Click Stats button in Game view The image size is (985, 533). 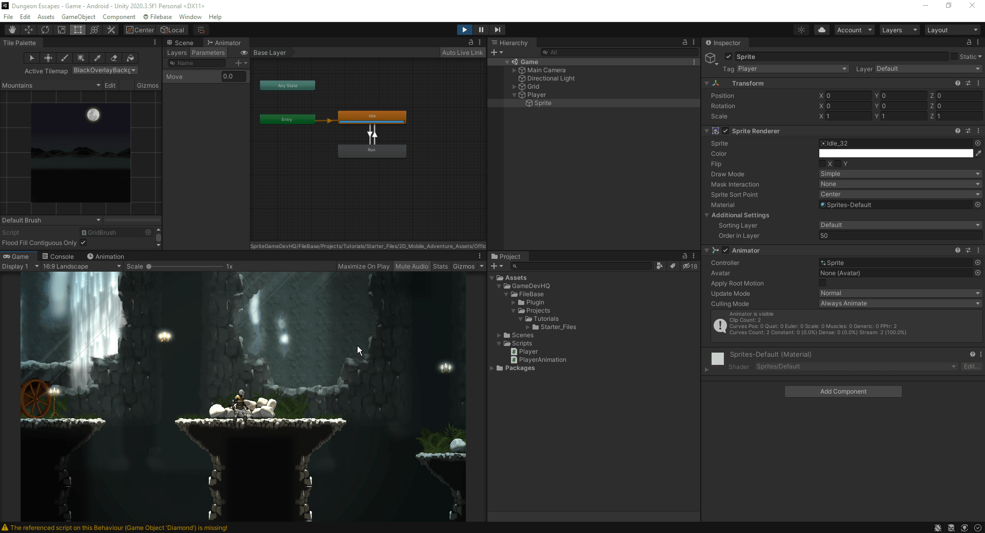(440, 266)
